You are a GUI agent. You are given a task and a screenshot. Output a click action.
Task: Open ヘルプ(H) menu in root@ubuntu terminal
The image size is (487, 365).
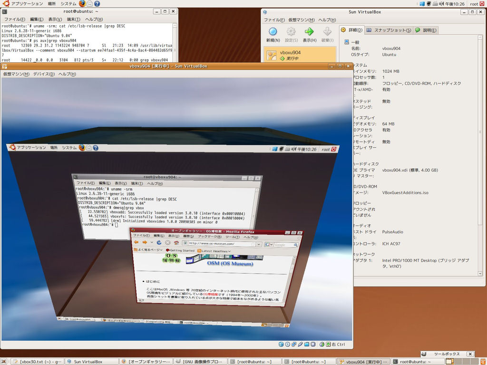(94, 19)
